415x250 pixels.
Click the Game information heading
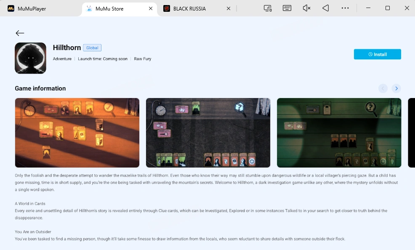[x=40, y=88]
